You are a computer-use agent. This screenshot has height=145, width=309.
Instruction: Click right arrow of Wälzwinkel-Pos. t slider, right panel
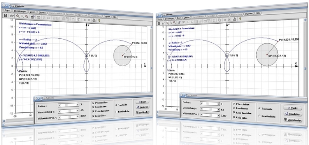[218, 115]
